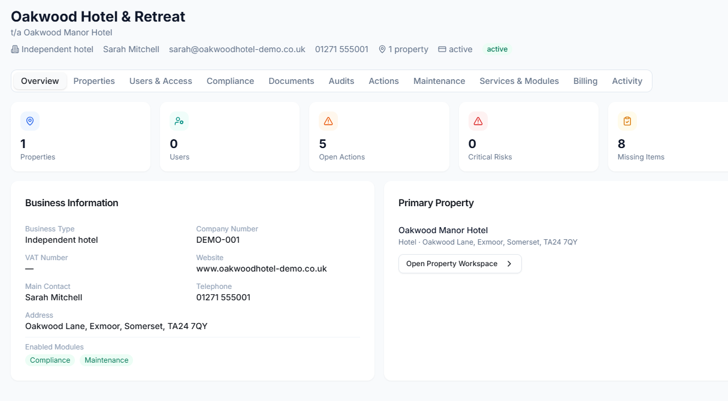Image resolution: width=728 pixels, height=401 pixels.
Task: Click chevron arrow in Open Property Workspace
Action: pyautogui.click(x=509, y=264)
